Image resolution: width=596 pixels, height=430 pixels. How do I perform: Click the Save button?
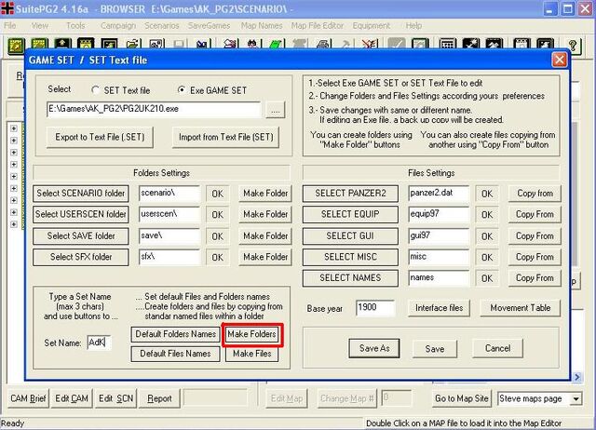tap(435, 349)
